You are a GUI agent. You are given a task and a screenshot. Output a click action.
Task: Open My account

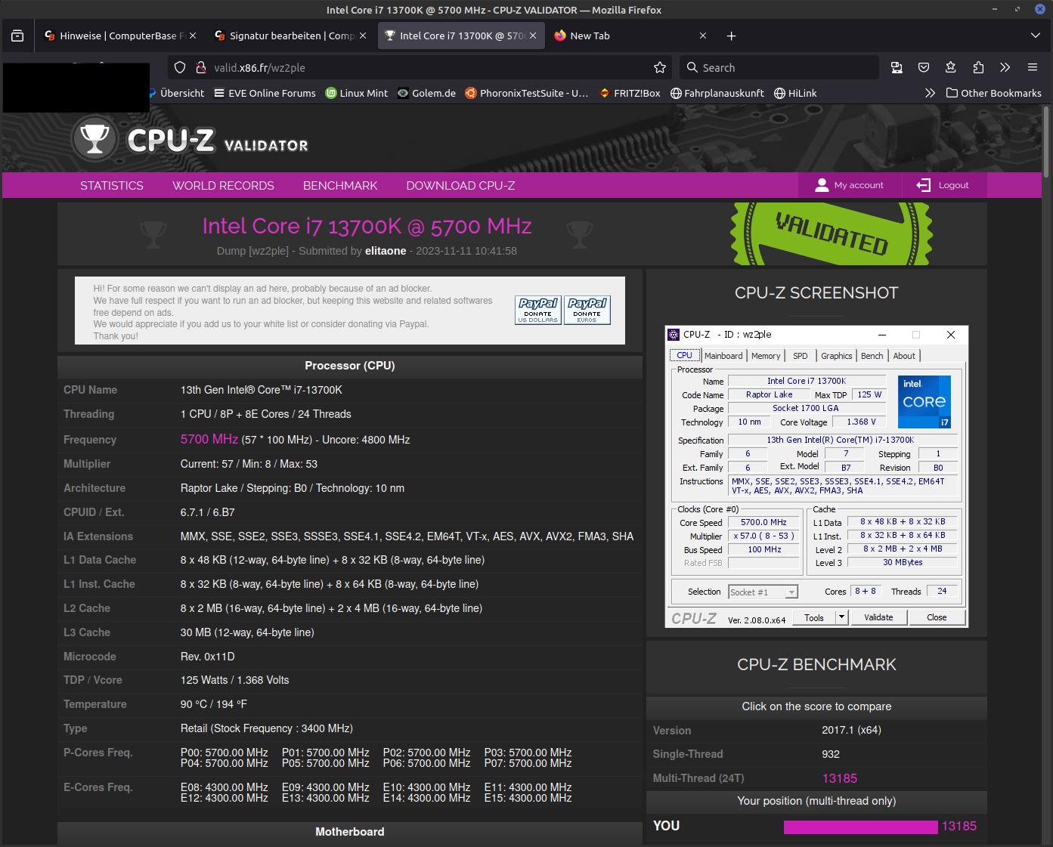(849, 185)
